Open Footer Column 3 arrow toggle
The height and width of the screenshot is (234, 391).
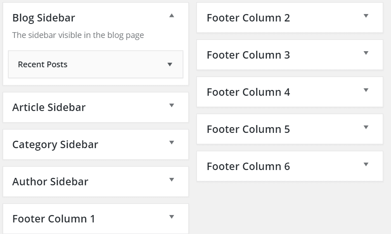pyautogui.click(x=366, y=53)
